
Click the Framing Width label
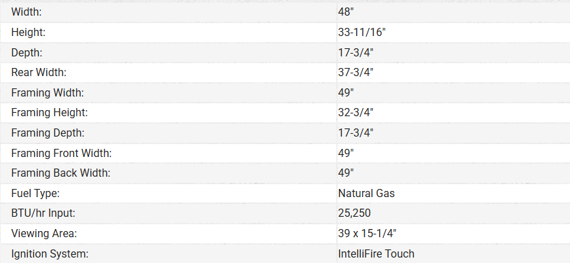click(48, 92)
